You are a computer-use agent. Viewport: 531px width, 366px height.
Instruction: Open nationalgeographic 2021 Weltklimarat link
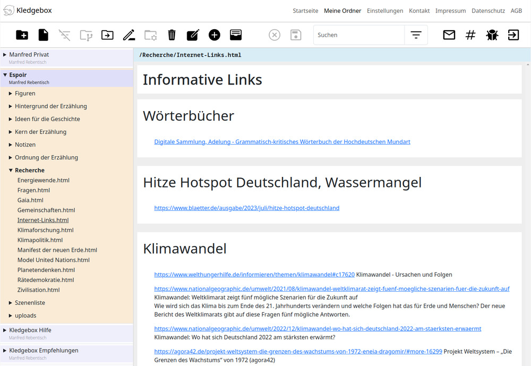tap(332, 289)
